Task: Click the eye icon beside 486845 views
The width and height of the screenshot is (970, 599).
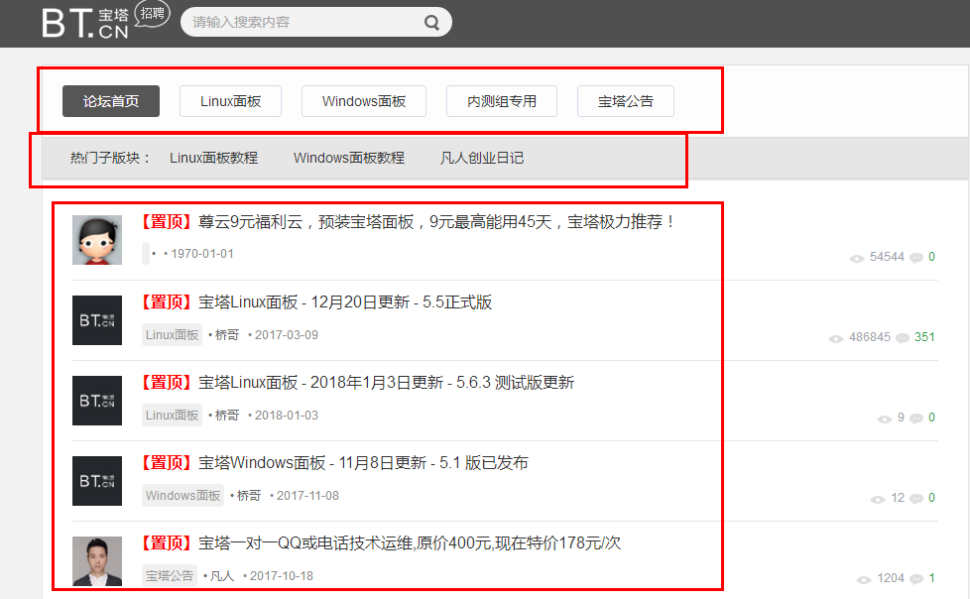Action: (836, 338)
